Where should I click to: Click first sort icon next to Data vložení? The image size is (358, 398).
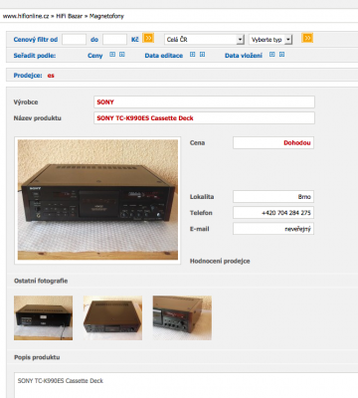(x=272, y=55)
